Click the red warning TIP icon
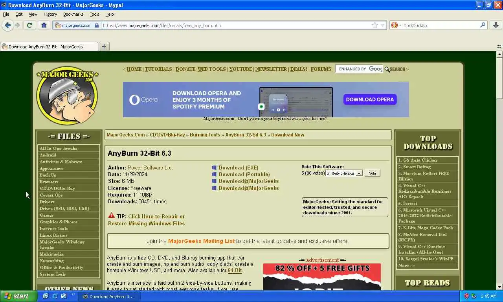The image size is (503, 302). [x=112, y=215]
